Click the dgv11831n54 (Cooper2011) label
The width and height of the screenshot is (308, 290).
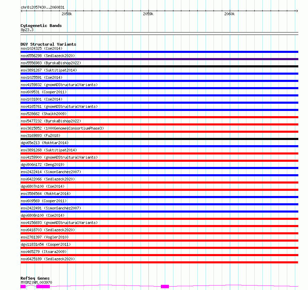(x=46, y=244)
